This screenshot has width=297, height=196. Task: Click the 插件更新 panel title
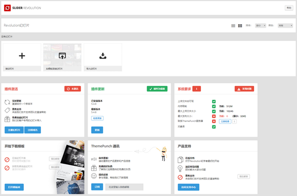coord(98,89)
